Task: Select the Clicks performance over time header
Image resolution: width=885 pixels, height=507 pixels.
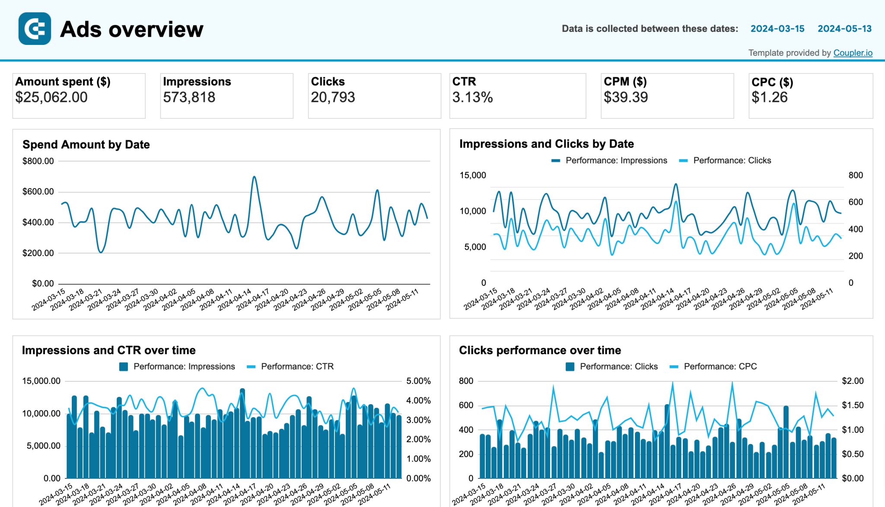Action: (540, 350)
